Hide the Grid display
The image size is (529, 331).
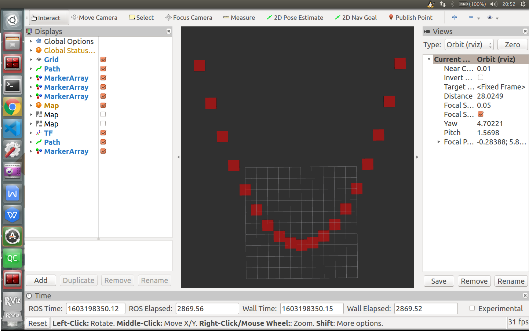pos(103,59)
